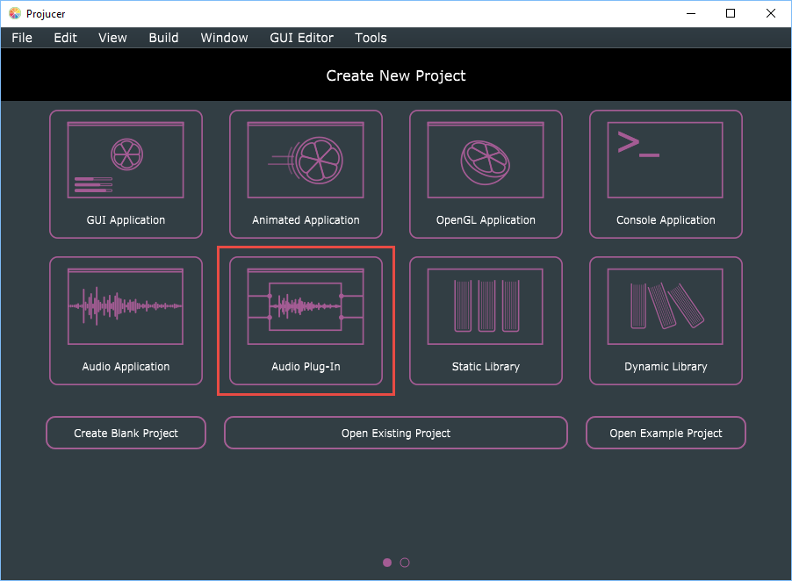The width and height of the screenshot is (792, 581).
Task: Choose the Audio Application waveform icon
Action: click(126, 305)
